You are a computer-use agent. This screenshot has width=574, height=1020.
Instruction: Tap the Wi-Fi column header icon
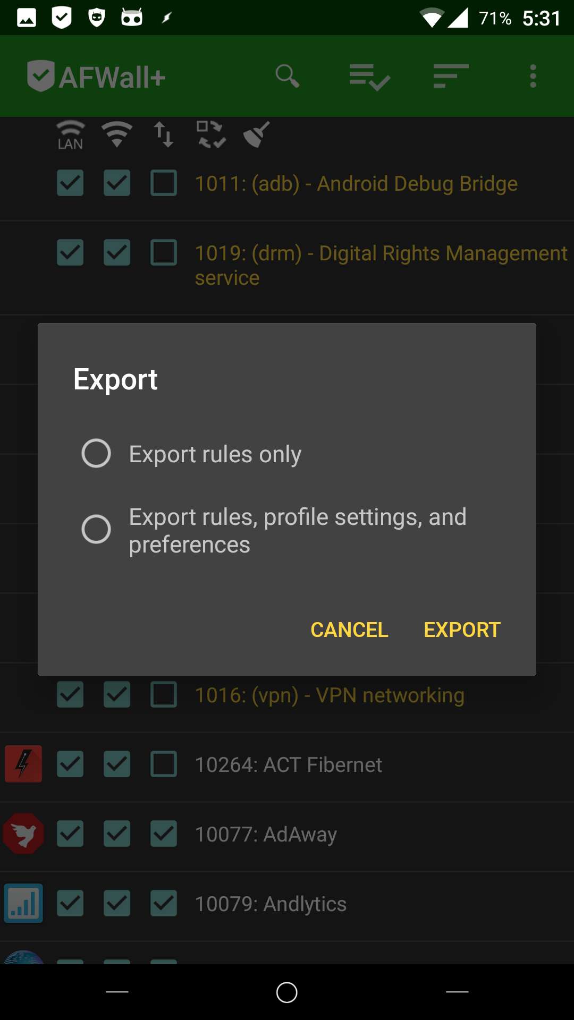117,134
